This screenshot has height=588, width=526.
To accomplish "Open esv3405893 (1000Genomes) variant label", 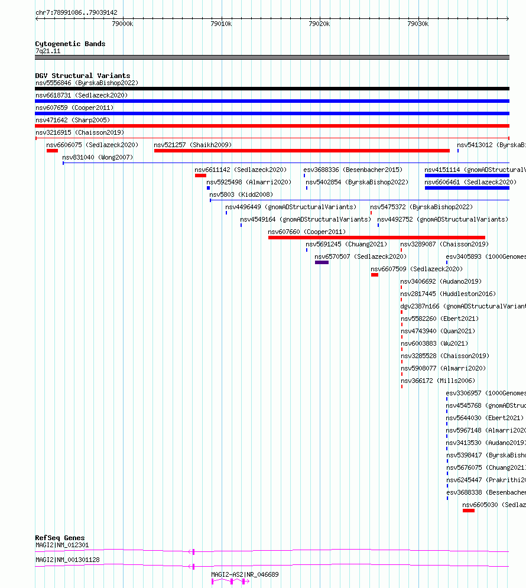I will pyautogui.click(x=486, y=256).
